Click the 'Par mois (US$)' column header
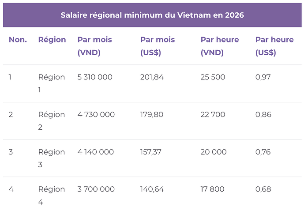Image resolution: width=304 pixels, height=211 pixels. [x=158, y=46]
